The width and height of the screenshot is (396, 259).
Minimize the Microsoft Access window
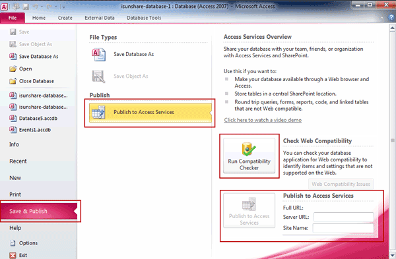click(x=358, y=5)
